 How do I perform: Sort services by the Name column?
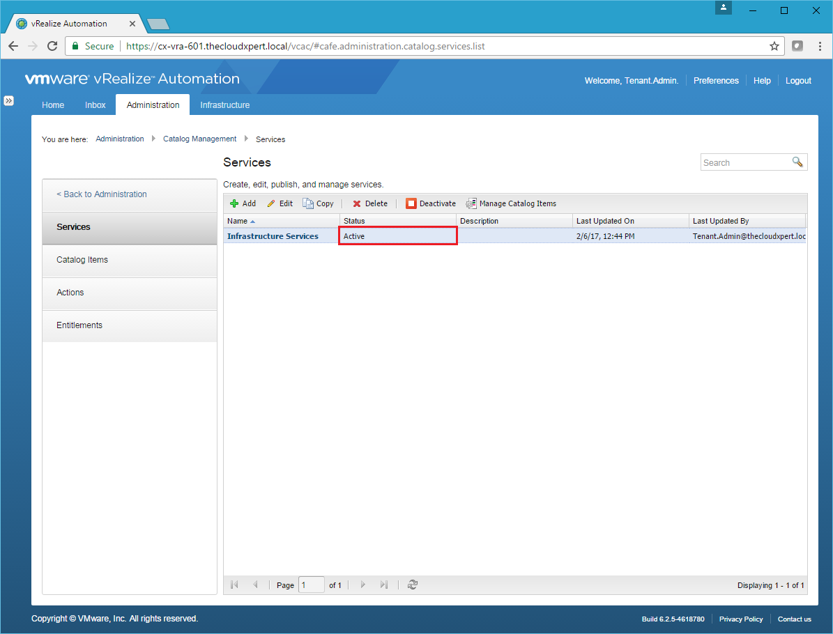click(238, 221)
